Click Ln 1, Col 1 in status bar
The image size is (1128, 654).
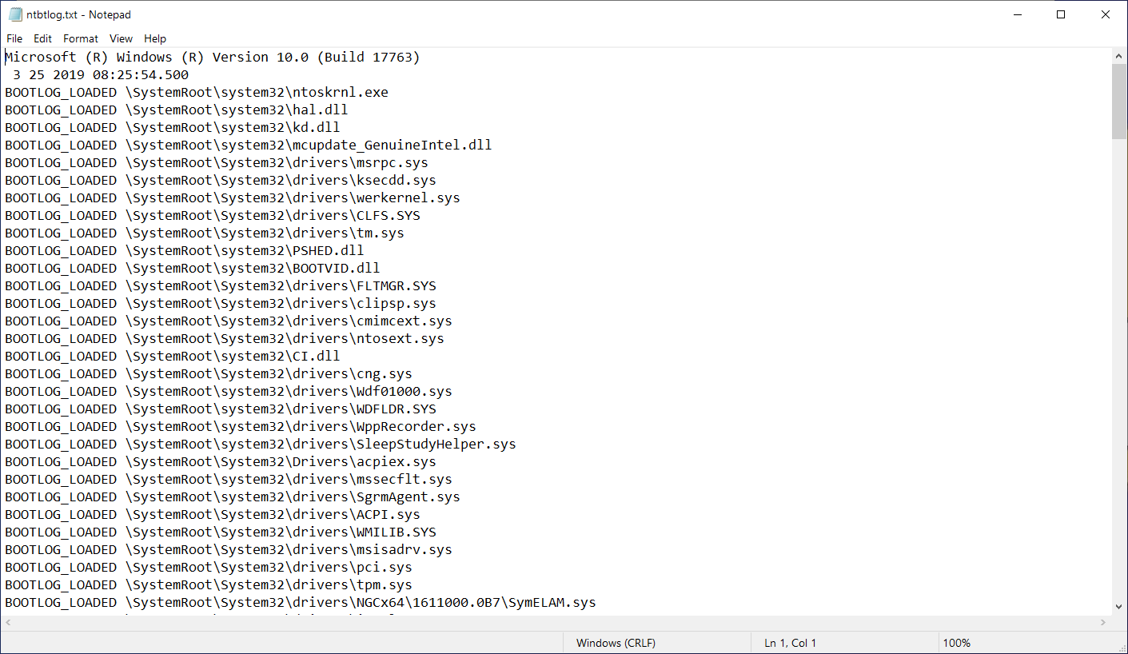[791, 643]
